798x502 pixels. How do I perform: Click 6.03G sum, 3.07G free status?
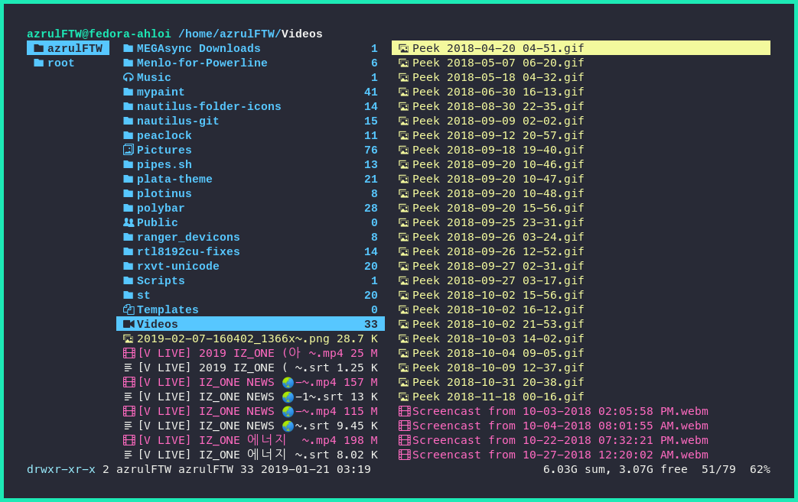pos(615,469)
